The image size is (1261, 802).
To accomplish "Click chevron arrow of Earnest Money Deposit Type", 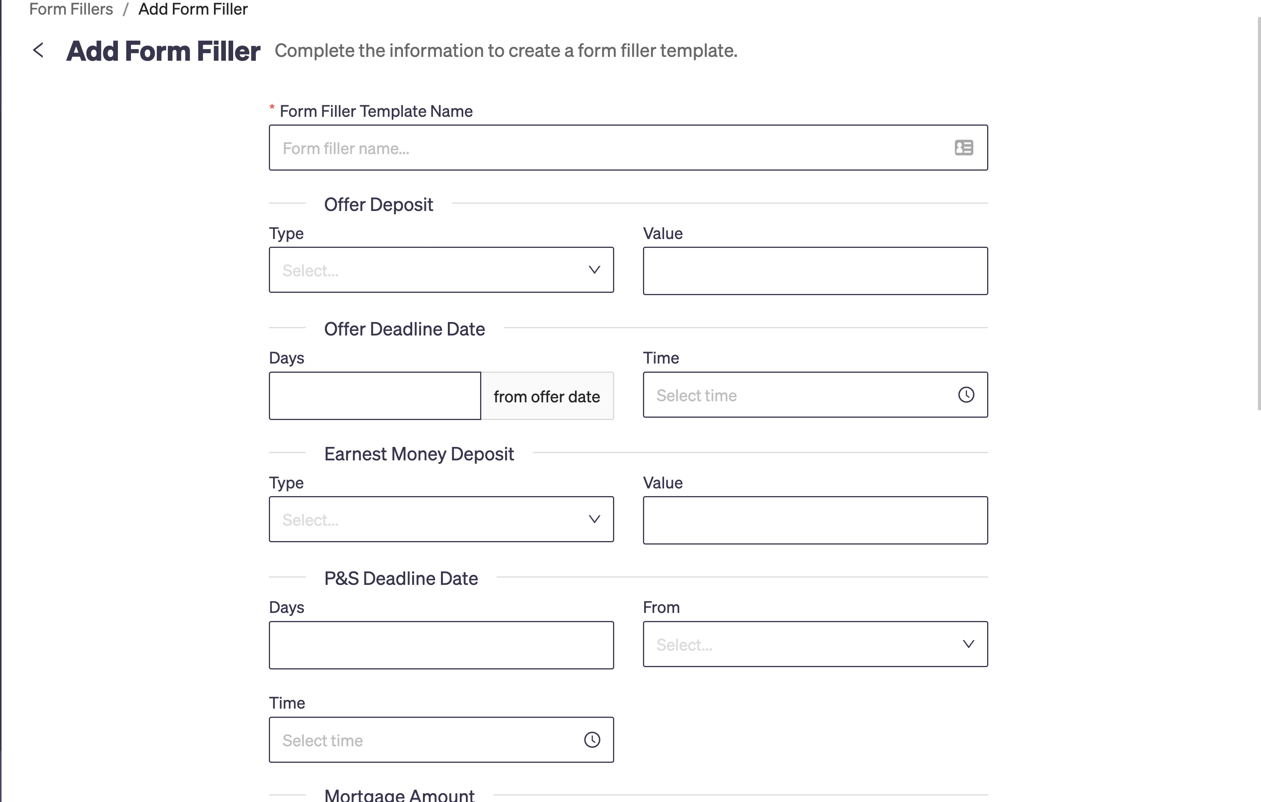I will click(x=594, y=519).
